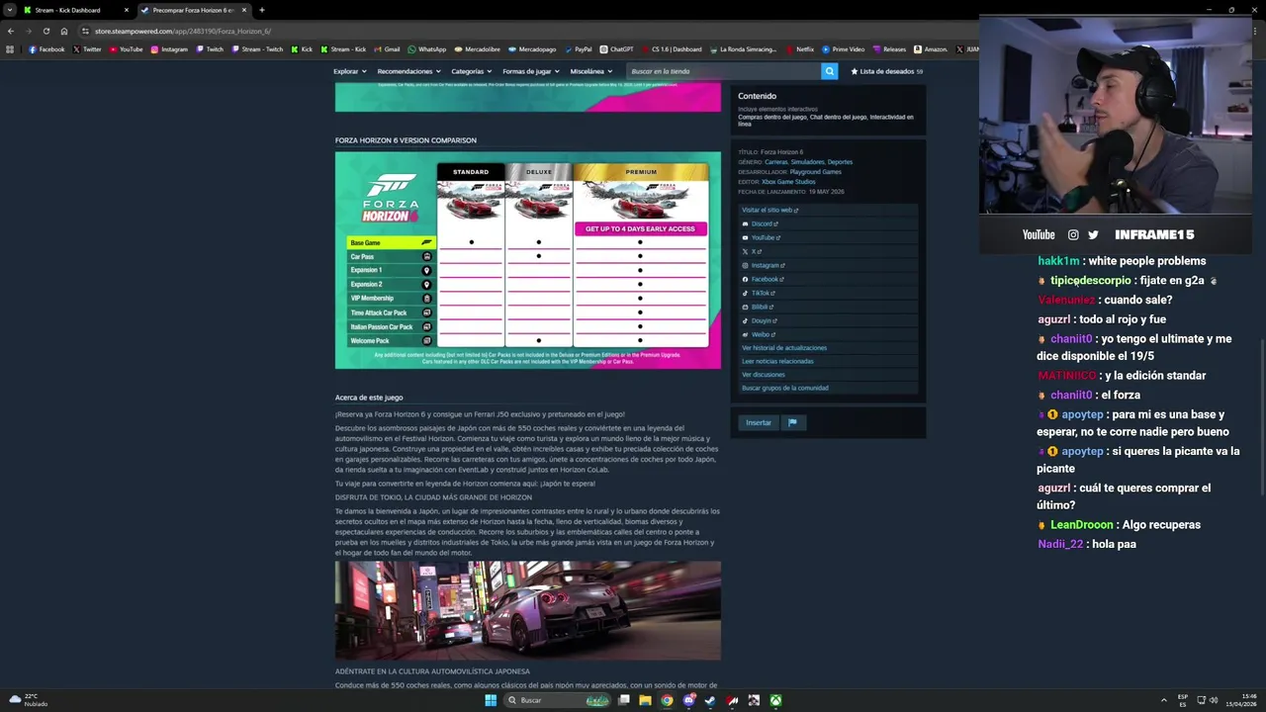Open the Gmail bookmark
1266x712 pixels.
[387, 49]
